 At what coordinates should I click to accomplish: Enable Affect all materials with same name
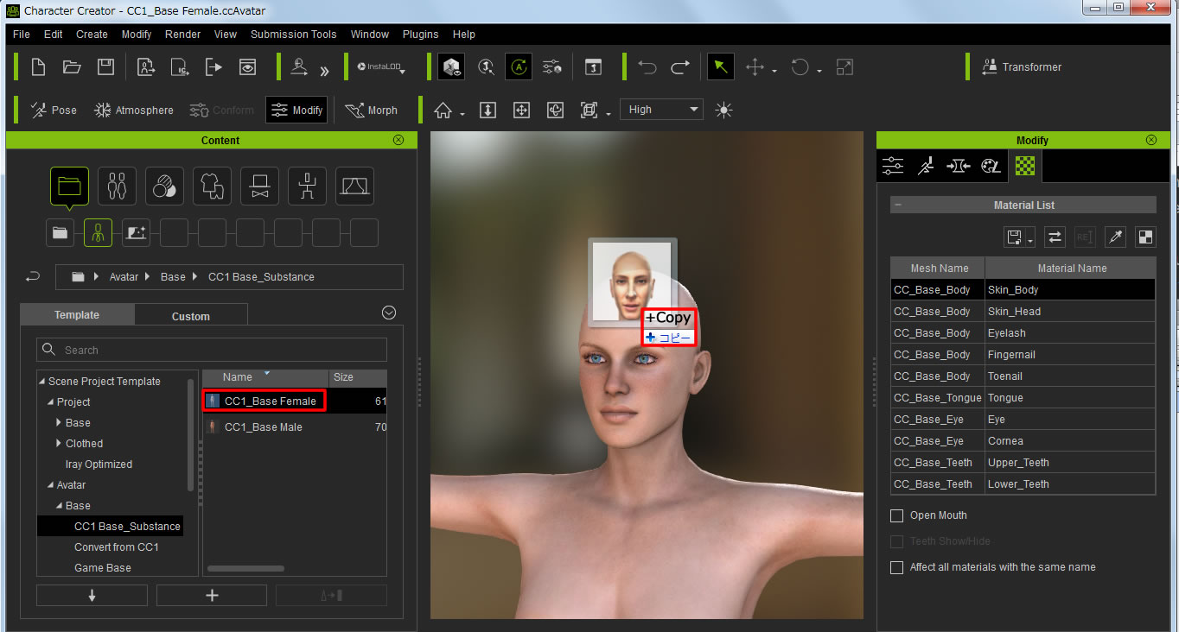click(897, 567)
